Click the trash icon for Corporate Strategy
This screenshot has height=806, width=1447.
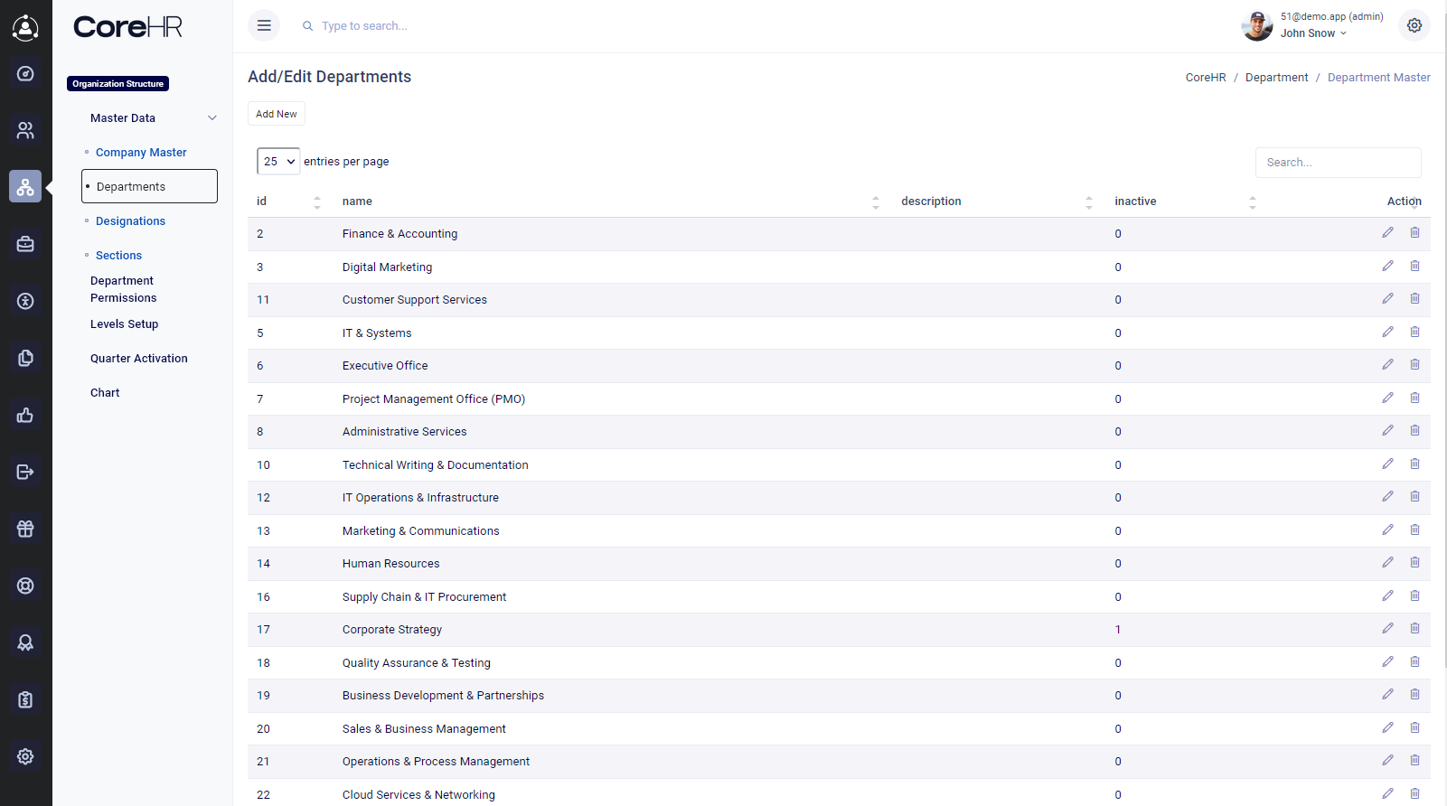tap(1414, 629)
